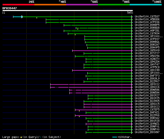This screenshot has height=139, width=164.
Task: Click the UniRef100_B9HRQ1 label
Action: point(147,42)
